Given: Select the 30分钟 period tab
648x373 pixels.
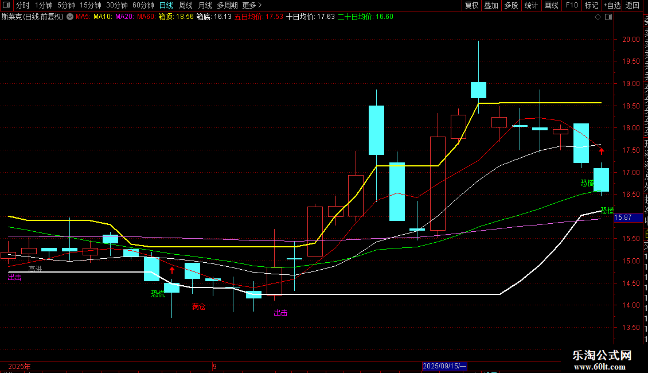Looking at the screenshot, I should [117, 5].
